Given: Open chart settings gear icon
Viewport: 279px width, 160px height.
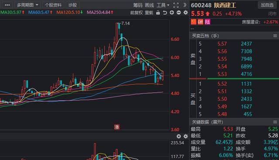Looking at the screenshot, I should coord(186,13).
